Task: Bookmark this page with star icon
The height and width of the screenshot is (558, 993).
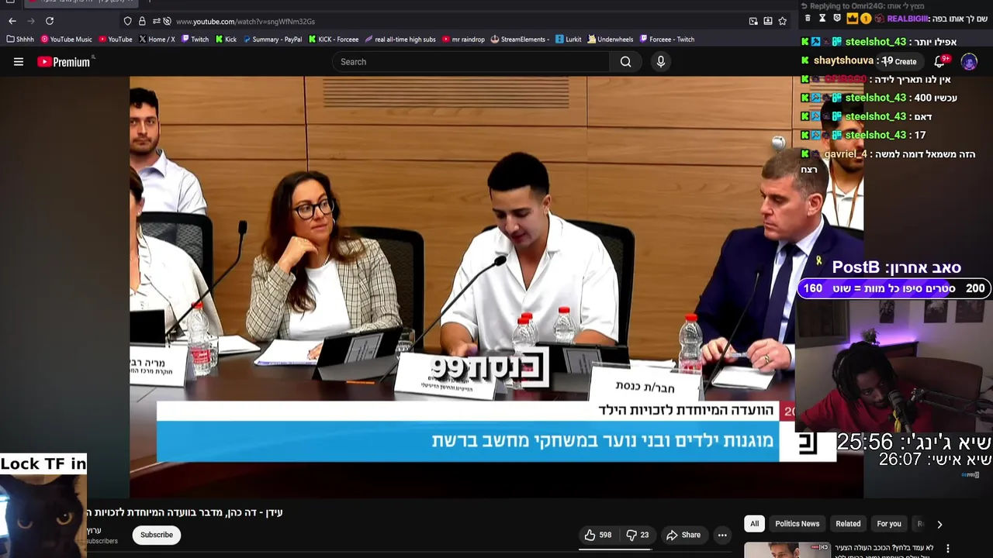Action: pyautogui.click(x=783, y=21)
